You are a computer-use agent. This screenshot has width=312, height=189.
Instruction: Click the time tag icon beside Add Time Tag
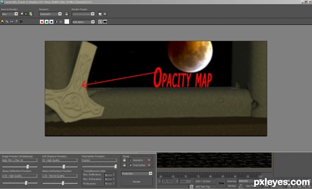191,186
